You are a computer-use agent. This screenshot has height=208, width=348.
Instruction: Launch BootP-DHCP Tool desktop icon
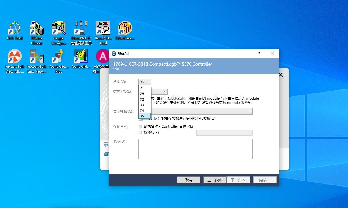(103, 33)
